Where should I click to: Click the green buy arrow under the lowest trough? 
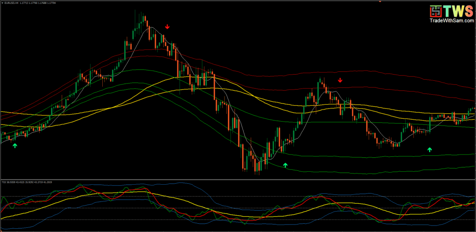285,165
